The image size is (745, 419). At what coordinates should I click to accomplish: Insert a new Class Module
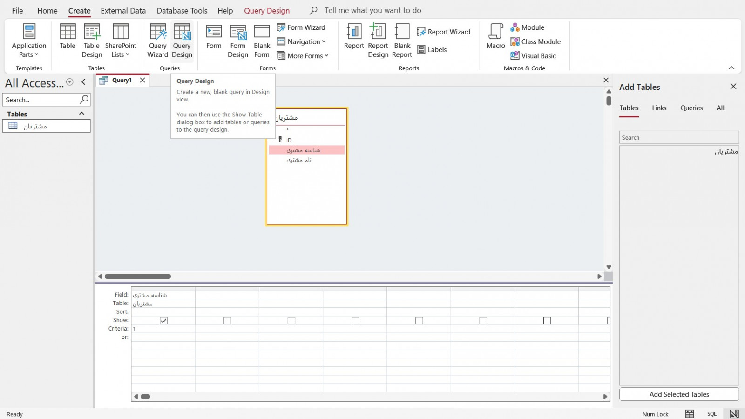[x=535, y=41]
